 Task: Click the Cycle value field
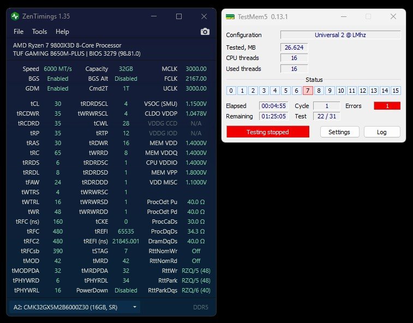pos(327,106)
